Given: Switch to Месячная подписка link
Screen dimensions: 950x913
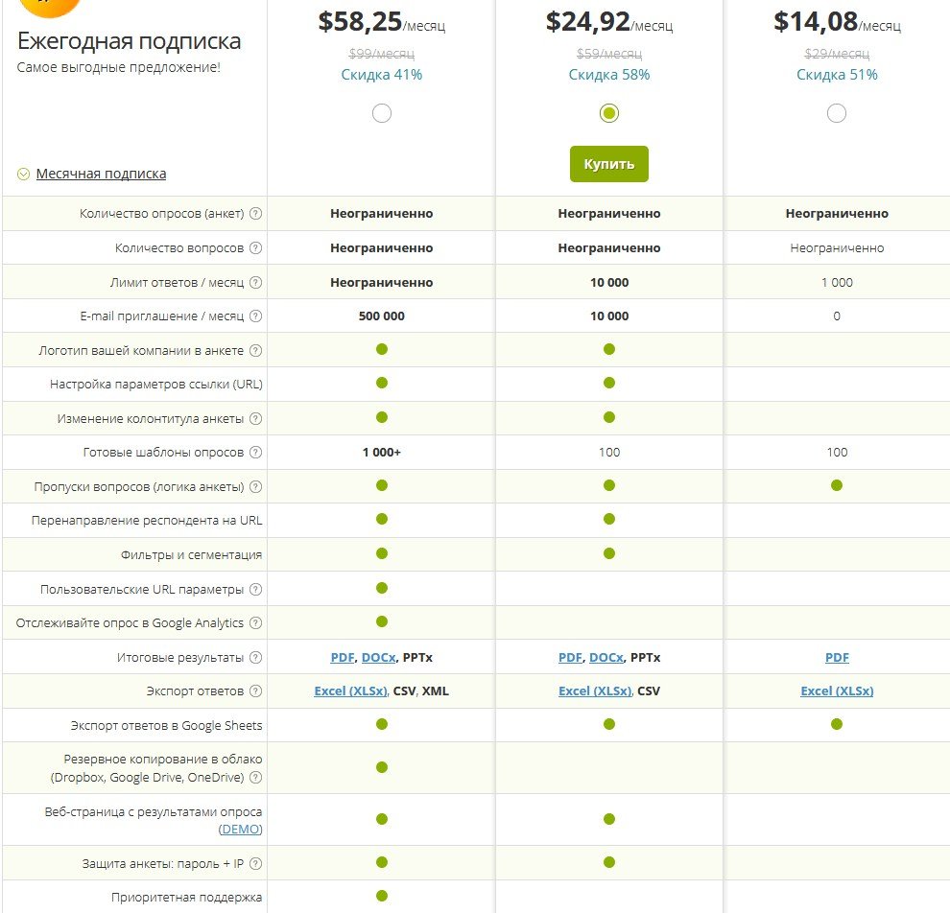Looking at the screenshot, I should tap(101, 174).
